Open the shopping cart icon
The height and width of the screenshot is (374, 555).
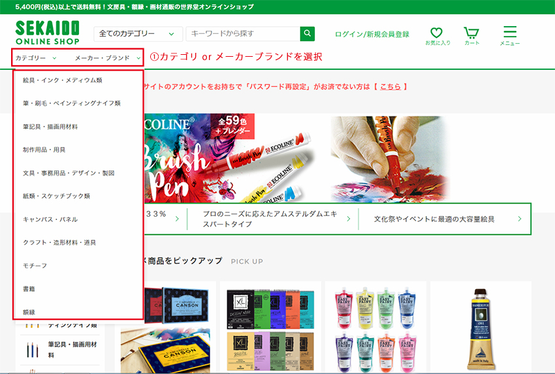point(471,33)
